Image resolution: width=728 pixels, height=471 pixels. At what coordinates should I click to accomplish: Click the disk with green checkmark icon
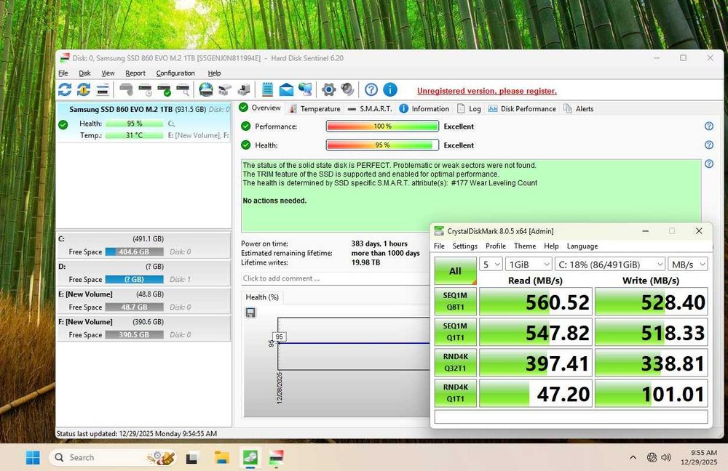[164, 89]
